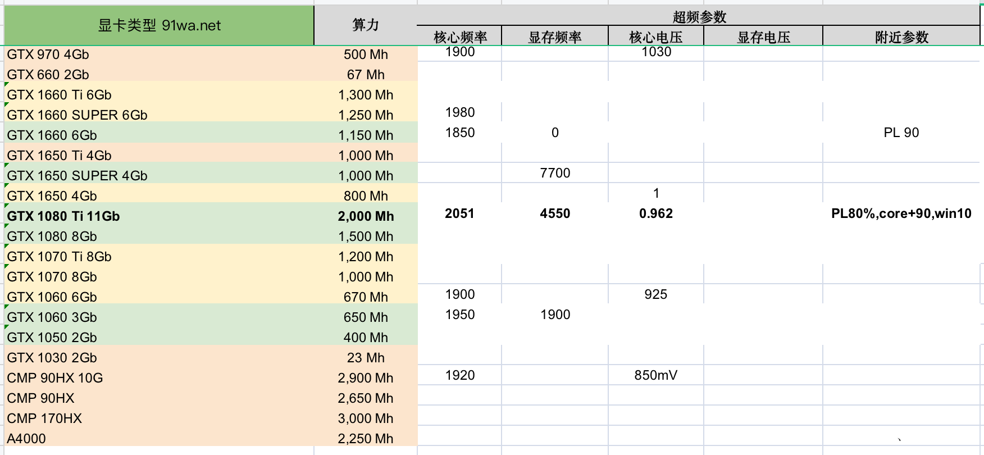Select memory clock cell '0'
Screen dimensions: 984x455
tap(555, 133)
